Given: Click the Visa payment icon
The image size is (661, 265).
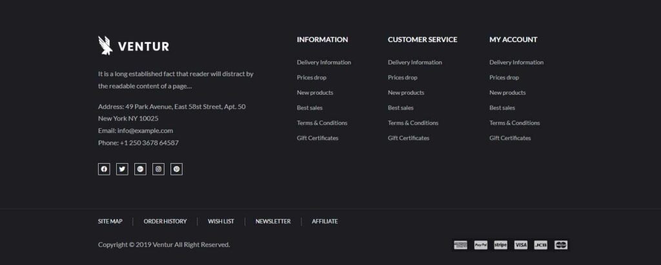Looking at the screenshot, I should click(x=521, y=245).
